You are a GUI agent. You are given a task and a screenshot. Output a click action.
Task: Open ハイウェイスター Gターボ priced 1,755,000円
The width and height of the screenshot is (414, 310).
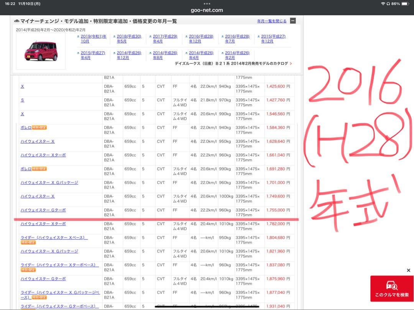pyautogui.click(x=43, y=210)
